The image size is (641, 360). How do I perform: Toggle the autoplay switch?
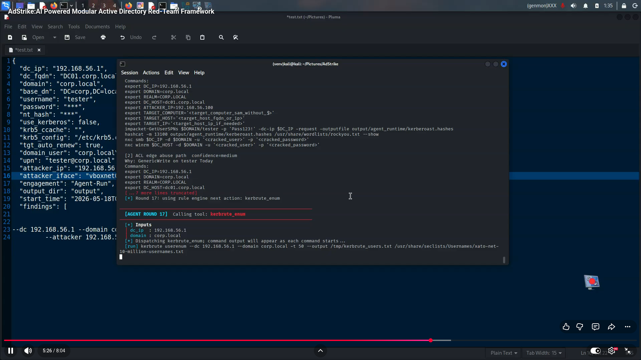point(596,351)
